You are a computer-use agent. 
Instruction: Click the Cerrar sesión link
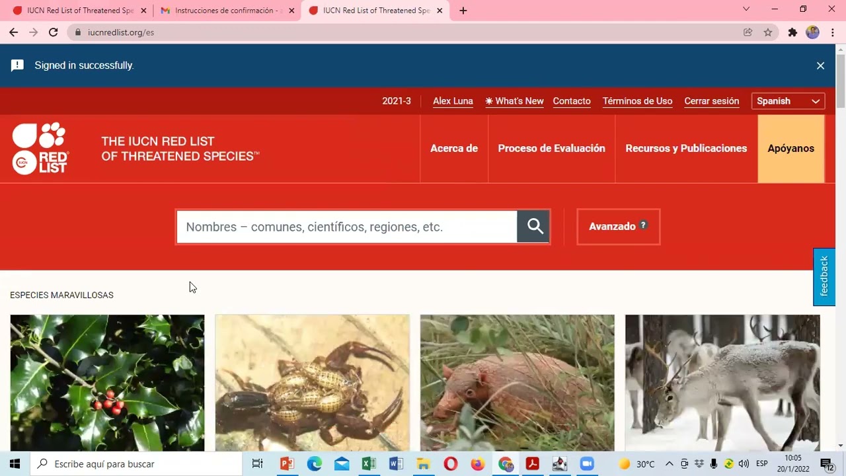[x=711, y=101]
